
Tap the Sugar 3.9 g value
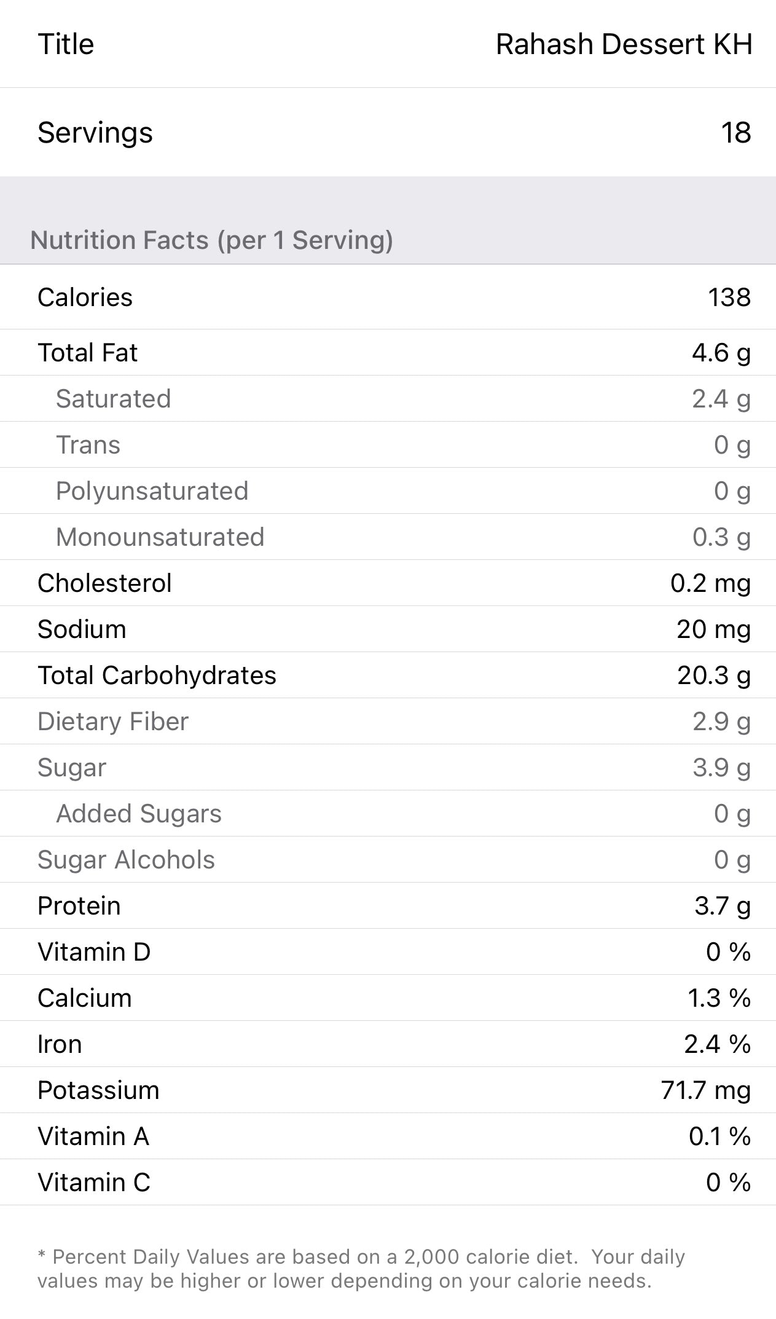pyautogui.click(x=721, y=768)
